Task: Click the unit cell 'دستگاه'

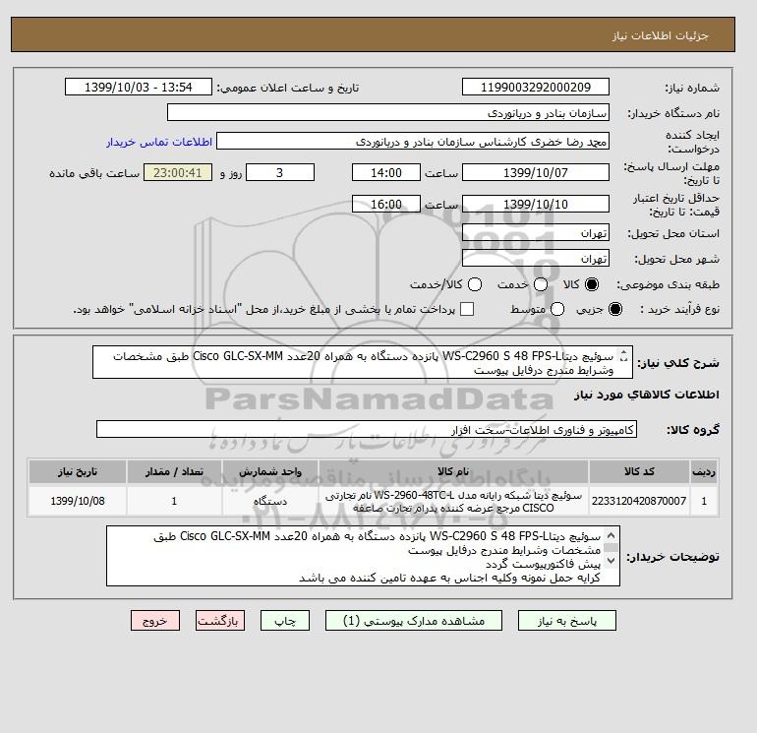Action: [270, 501]
